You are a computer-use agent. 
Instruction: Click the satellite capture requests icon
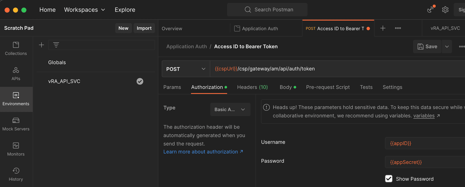431,10
